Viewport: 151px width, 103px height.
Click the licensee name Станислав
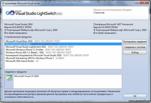[99, 13]
